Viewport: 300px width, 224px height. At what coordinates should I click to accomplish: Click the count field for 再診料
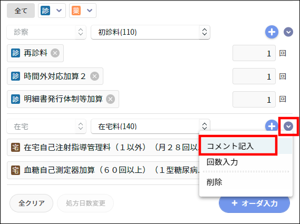tap(254, 53)
